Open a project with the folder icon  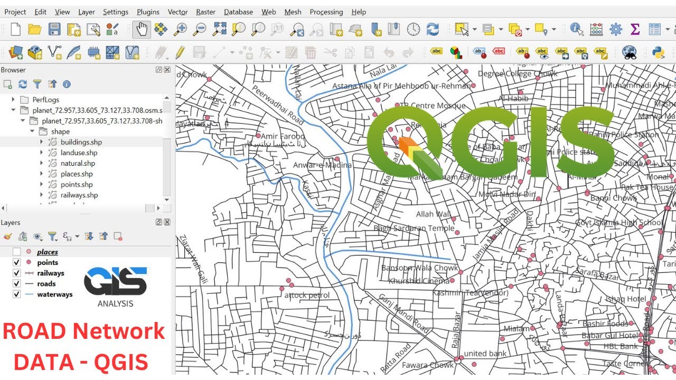coord(35,29)
